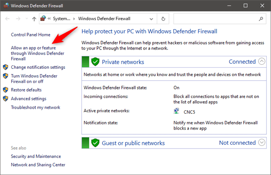271x175 pixels.
Task: Click the Private networks heading
Action: click(123, 62)
